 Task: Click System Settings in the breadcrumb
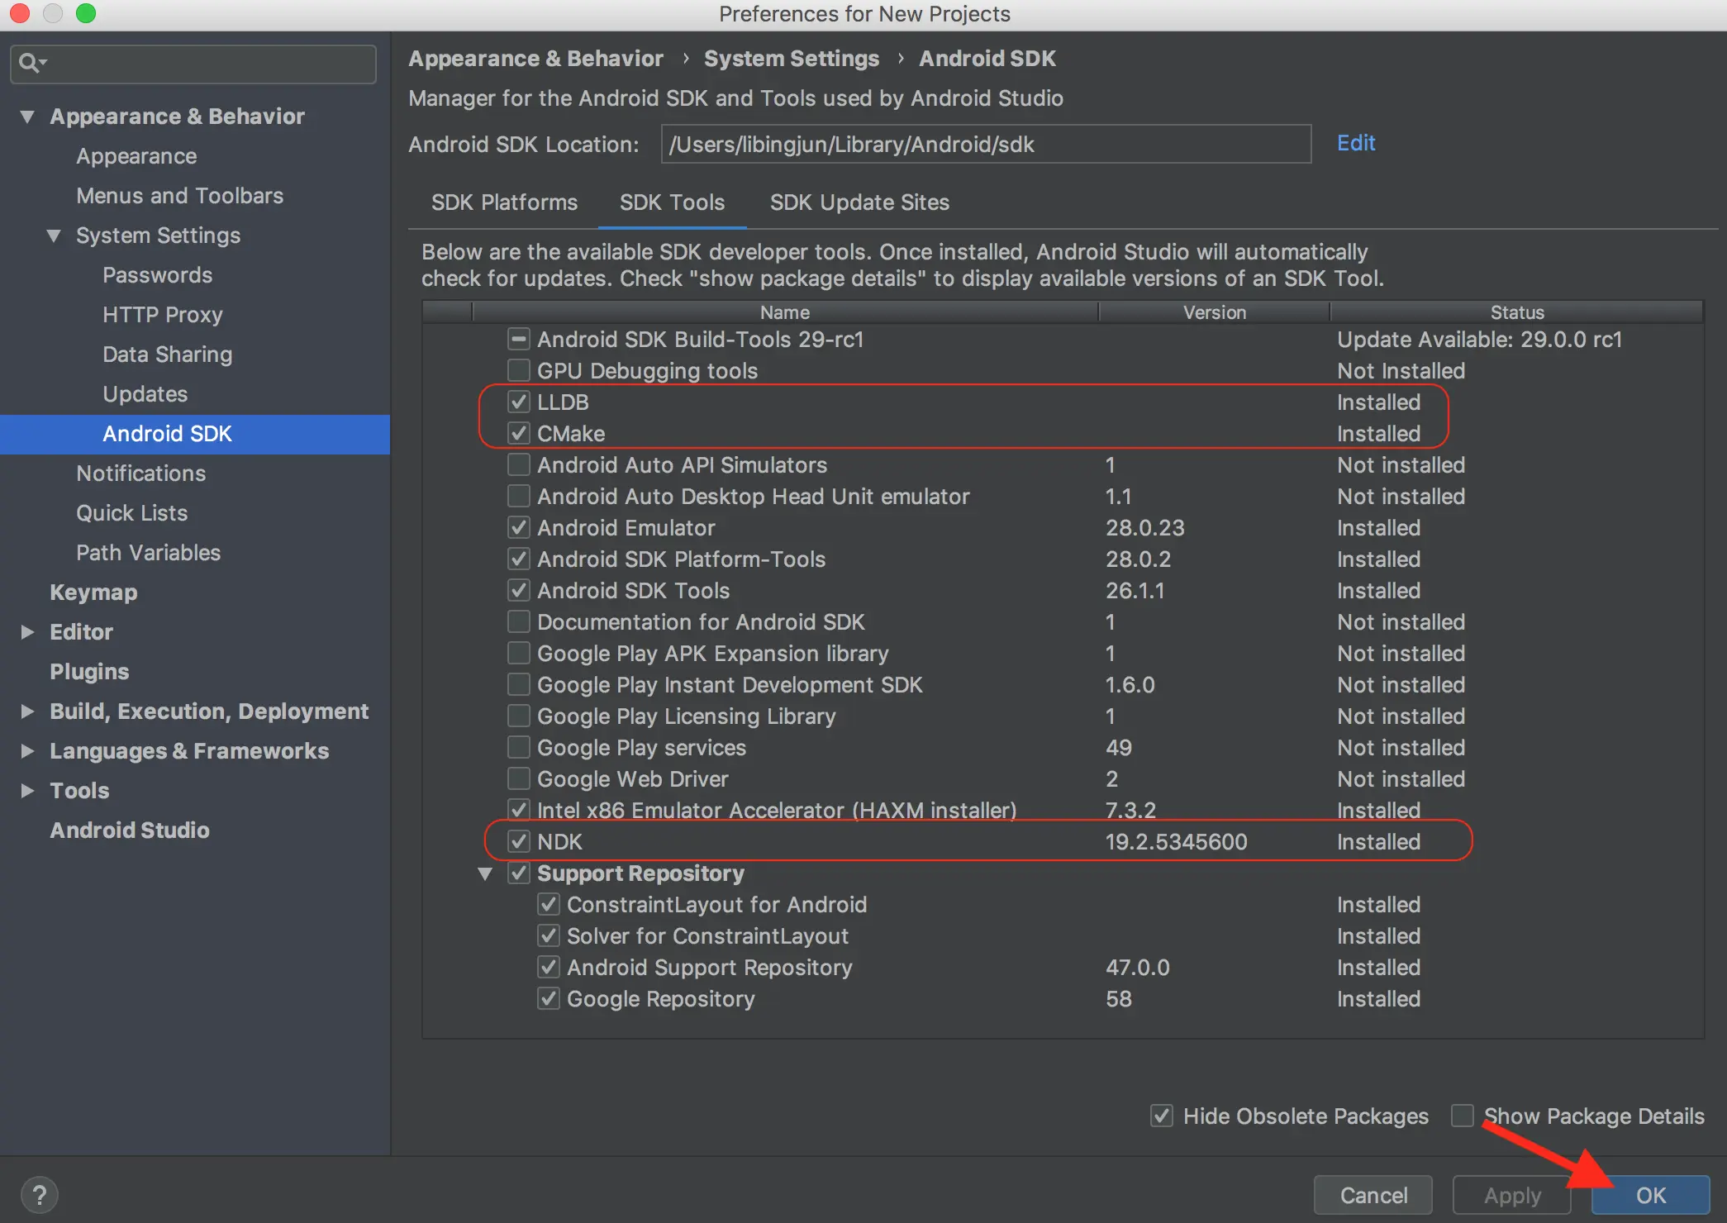click(791, 59)
